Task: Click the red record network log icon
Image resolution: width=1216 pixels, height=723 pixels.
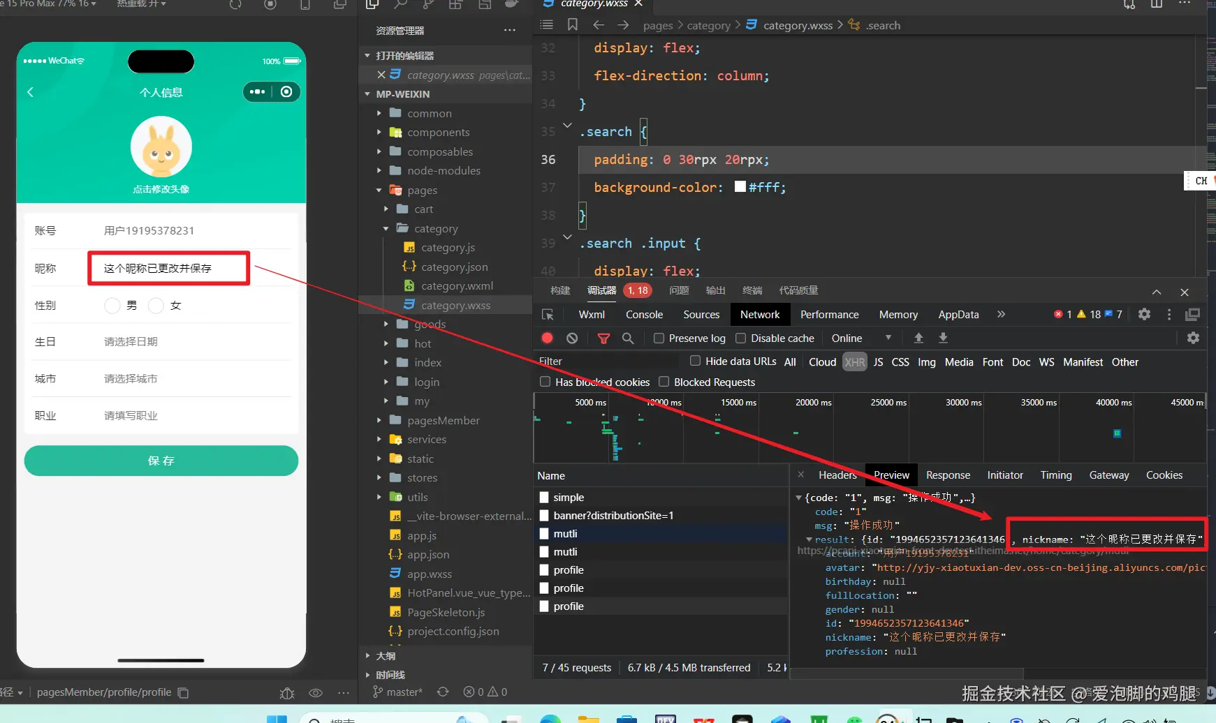Action: 548,338
